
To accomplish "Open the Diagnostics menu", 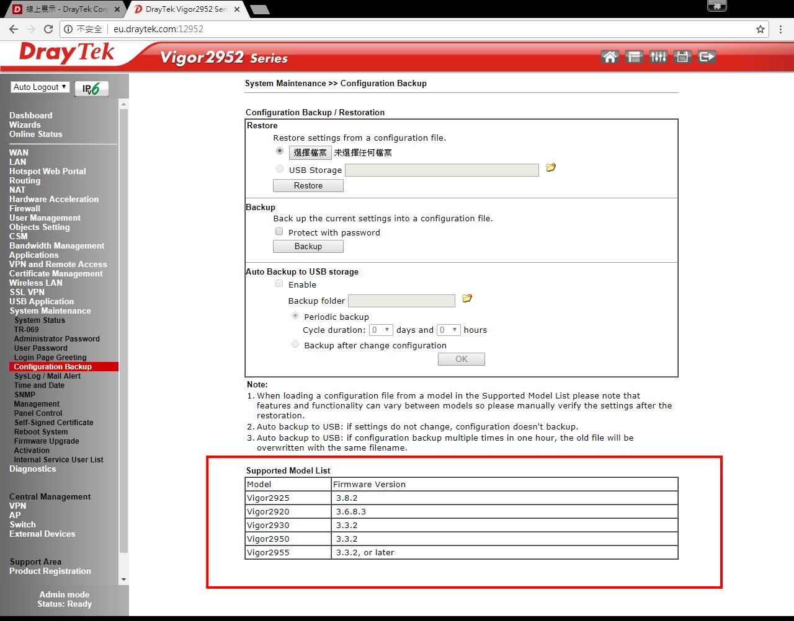I will (33, 469).
